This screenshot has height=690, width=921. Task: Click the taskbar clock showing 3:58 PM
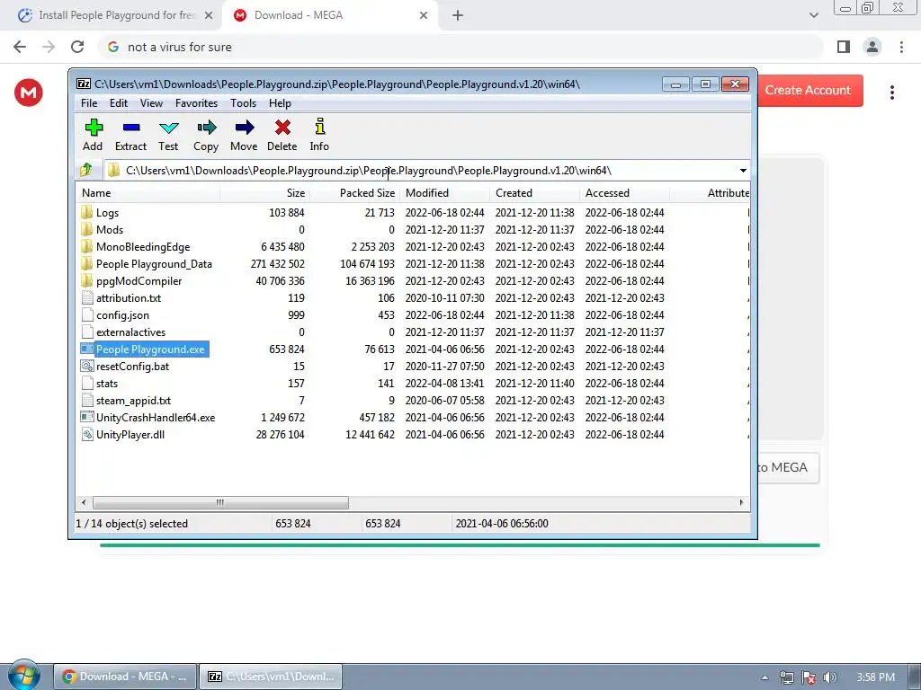[x=875, y=677]
